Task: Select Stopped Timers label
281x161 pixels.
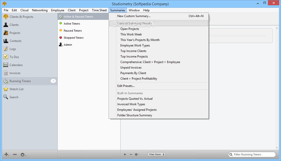Action: click(74, 38)
